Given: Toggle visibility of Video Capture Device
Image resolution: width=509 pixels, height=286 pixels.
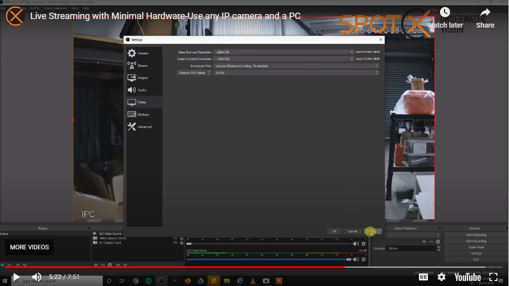Looking at the screenshot, I should (x=176, y=238).
